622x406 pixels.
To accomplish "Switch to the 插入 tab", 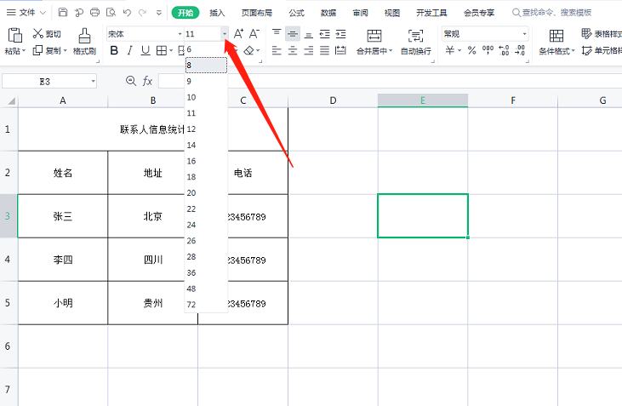I will pyautogui.click(x=217, y=13).
